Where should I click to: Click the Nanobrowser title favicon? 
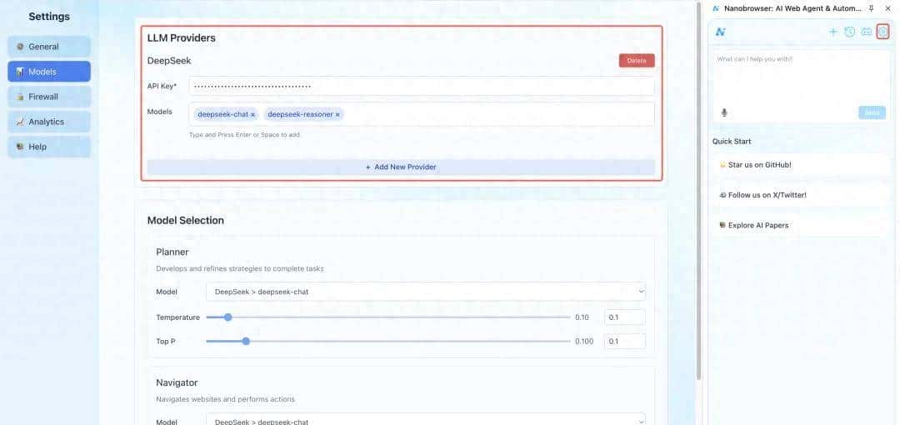click(716, 8)
